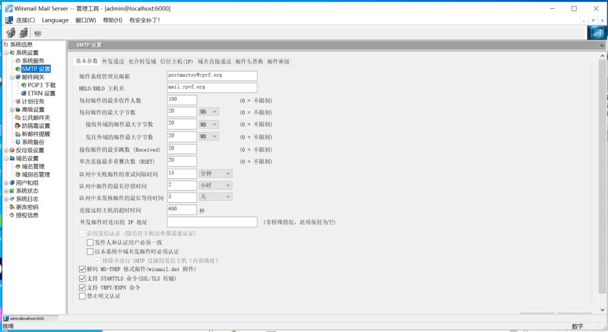Switch to the 外发递送 tab
This screenshot has height=332, width=608.
113,62
